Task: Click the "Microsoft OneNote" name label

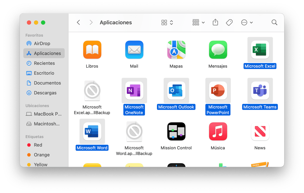Action: click(134, 110)
